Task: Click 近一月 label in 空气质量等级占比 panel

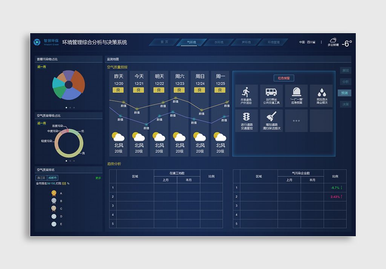Action: coord(41,123)
